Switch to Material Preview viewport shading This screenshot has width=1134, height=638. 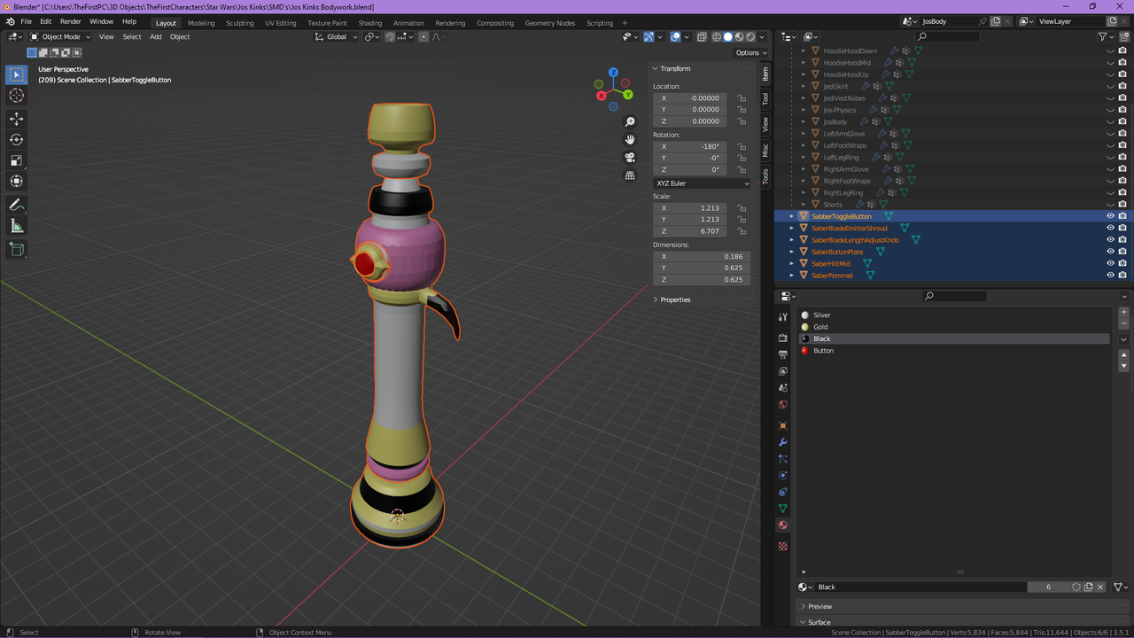(739, 37)
